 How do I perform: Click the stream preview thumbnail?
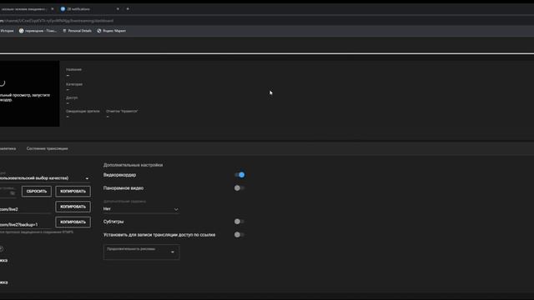coord(30,93)
